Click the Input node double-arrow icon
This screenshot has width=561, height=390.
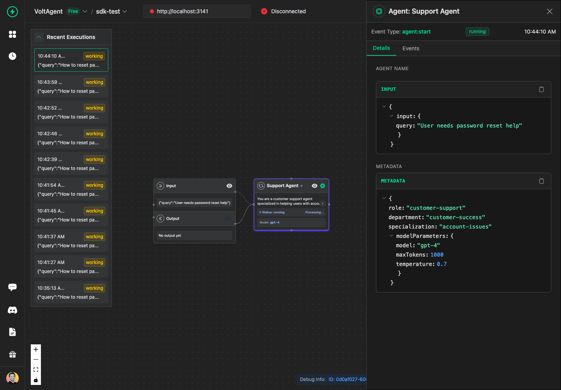click(x=161, y=186)
